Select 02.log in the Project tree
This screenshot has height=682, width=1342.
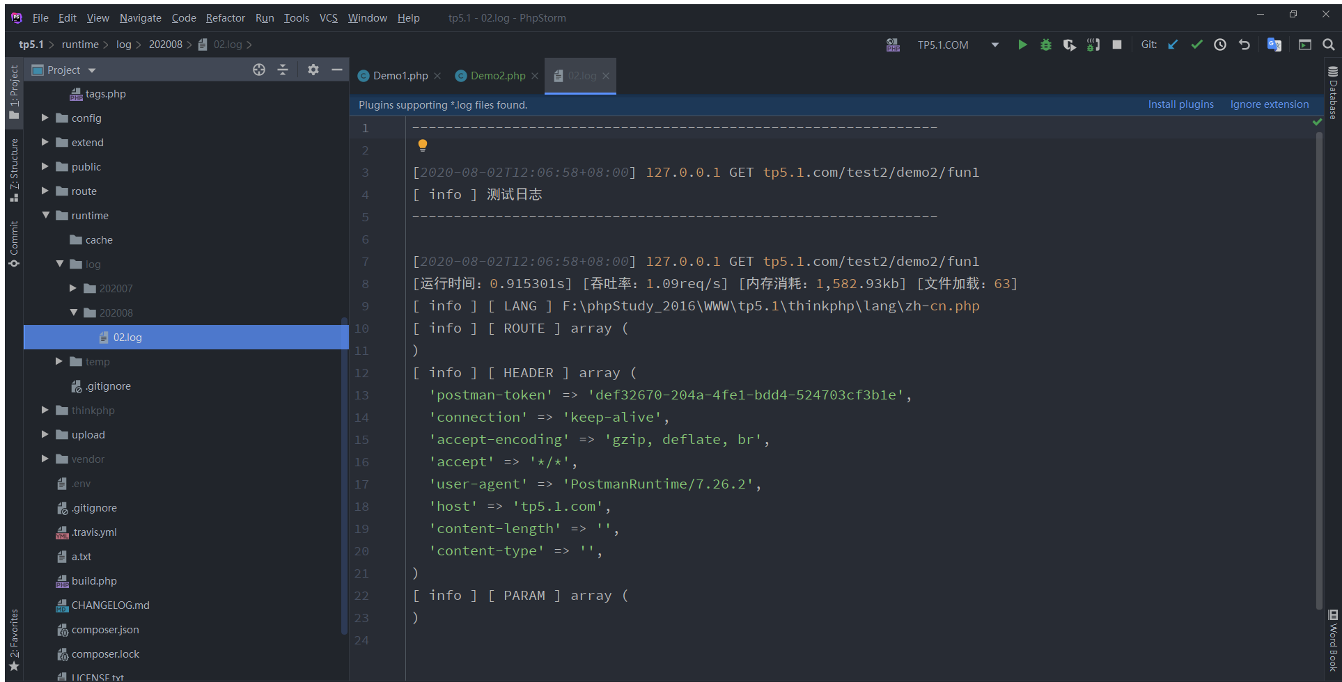click(x=186, y=337)
